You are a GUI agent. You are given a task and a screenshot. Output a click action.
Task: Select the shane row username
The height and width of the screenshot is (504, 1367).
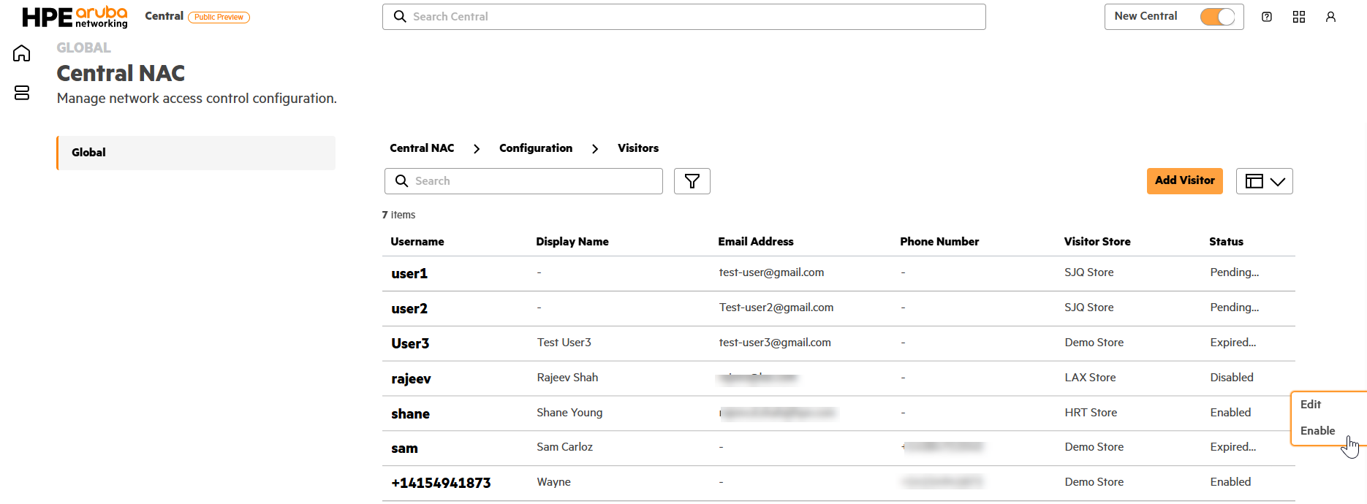pyautogui.click(x=410, y=414)
